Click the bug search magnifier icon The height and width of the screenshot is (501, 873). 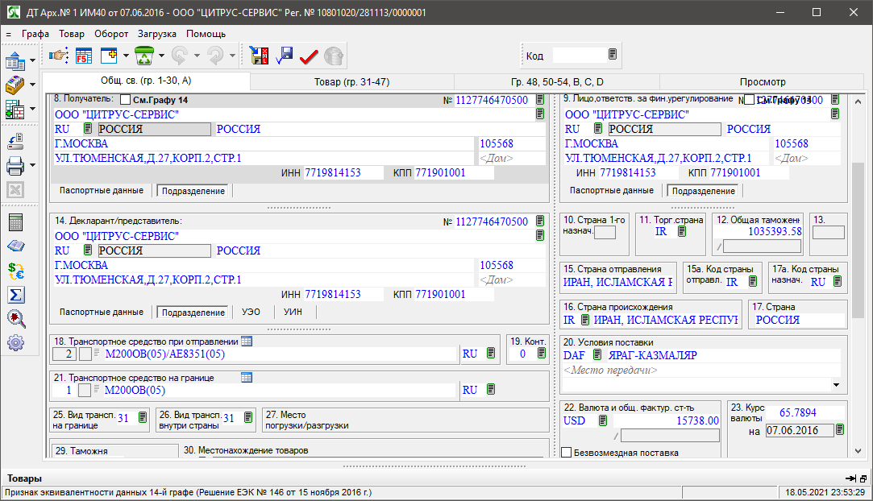click(15, 319)
